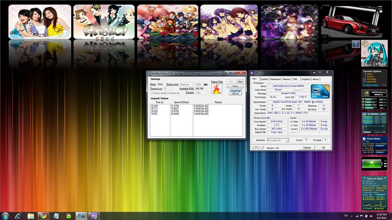
Task: Switch to the Mainboard tab
Action: click(275, 79)
